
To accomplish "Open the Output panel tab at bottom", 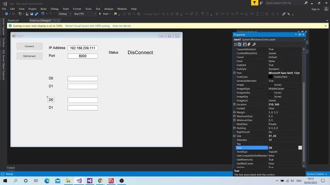I will tap(11, 168).
